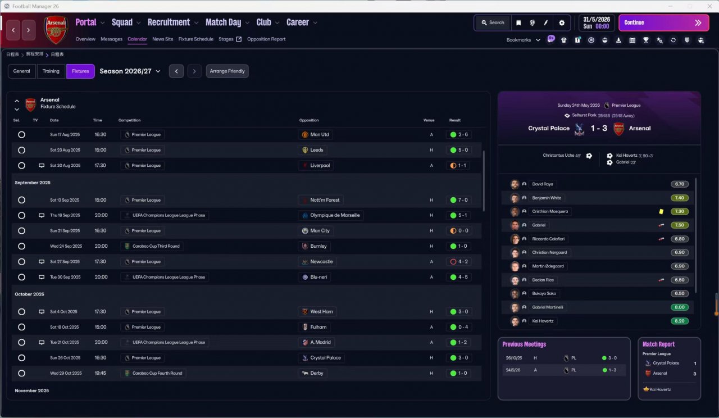Click the globe world icon
Viewport: 719px width, 418px height.
pos(532,23)
